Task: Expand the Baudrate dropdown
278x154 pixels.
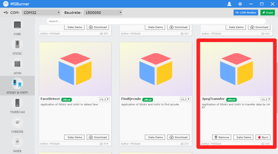Action: [103, 12]
